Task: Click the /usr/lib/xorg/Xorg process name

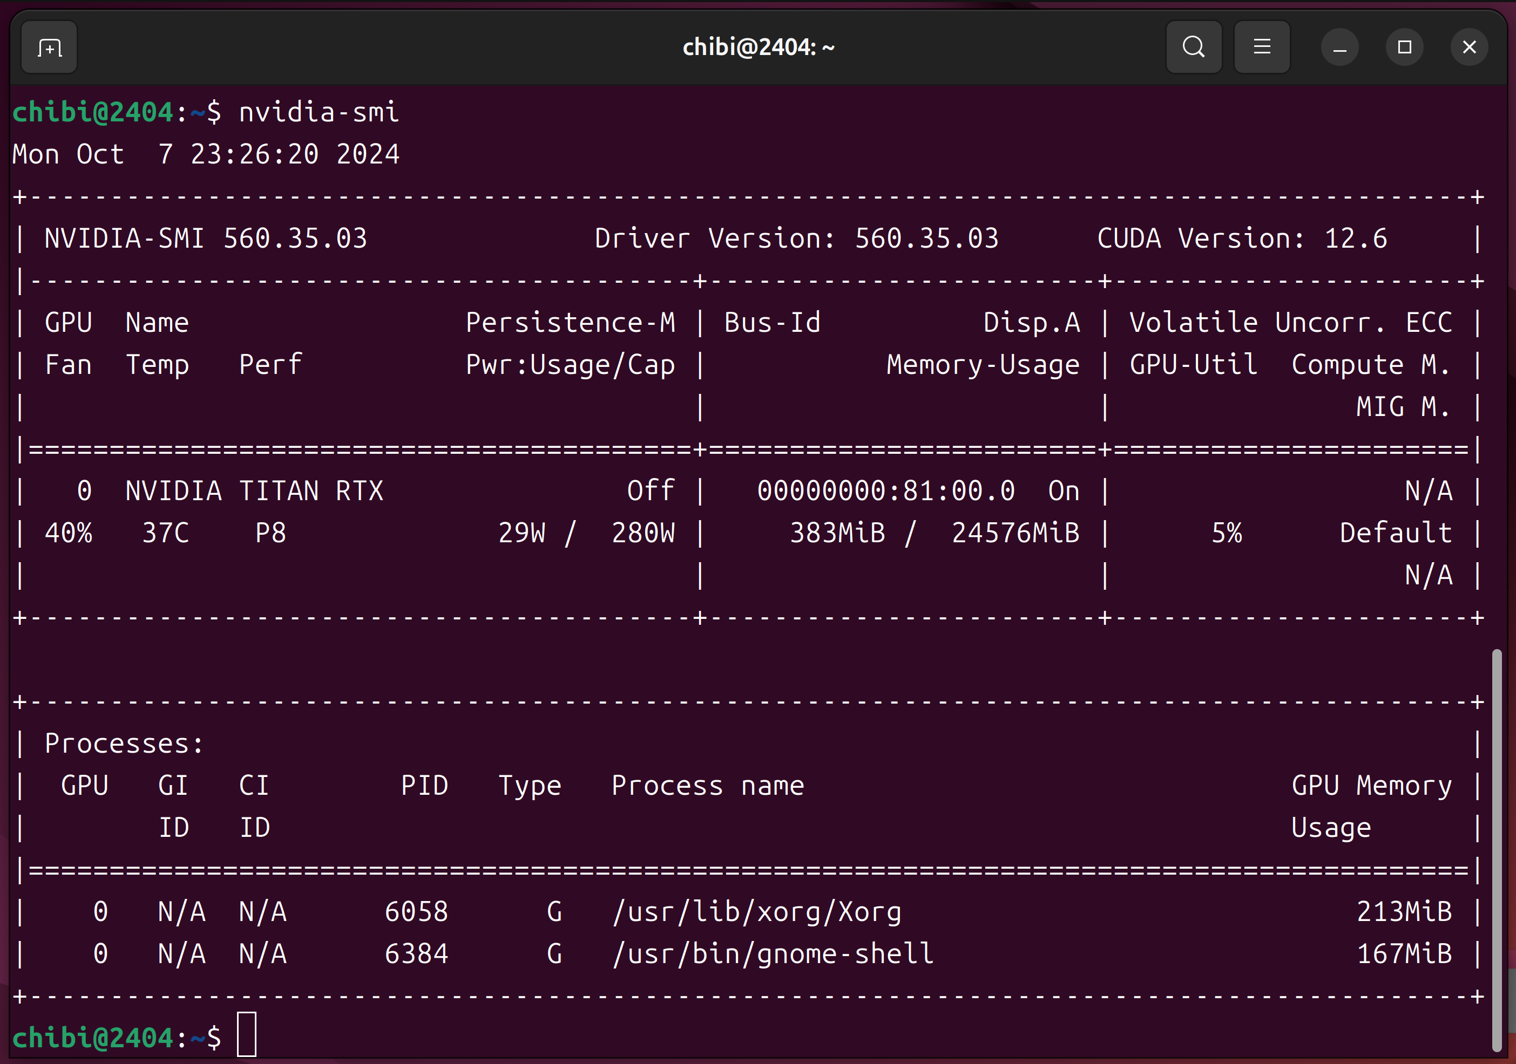Action: [x=757, y=912]
